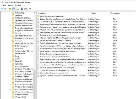Image resolution: width=136 pixels, height=99 pixels.
Task: Select the Portables Betriebssystem tree item
Action: pos(24,23)
